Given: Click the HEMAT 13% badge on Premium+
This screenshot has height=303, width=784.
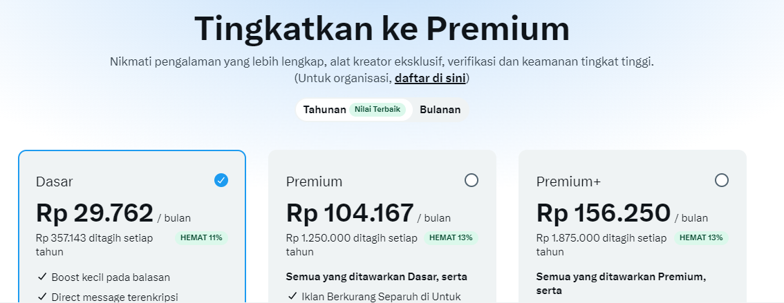Looking at the screenshot, I should [702, 237].
